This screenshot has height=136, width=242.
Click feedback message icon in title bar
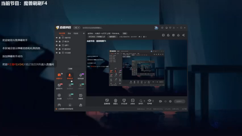(162, 28)
